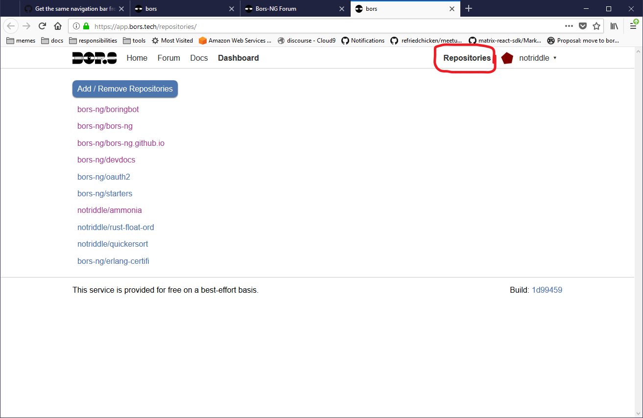
Task: Open the bors-ng/bors-ng repository link
Action: pyautogui.click(x=105, y=126)
